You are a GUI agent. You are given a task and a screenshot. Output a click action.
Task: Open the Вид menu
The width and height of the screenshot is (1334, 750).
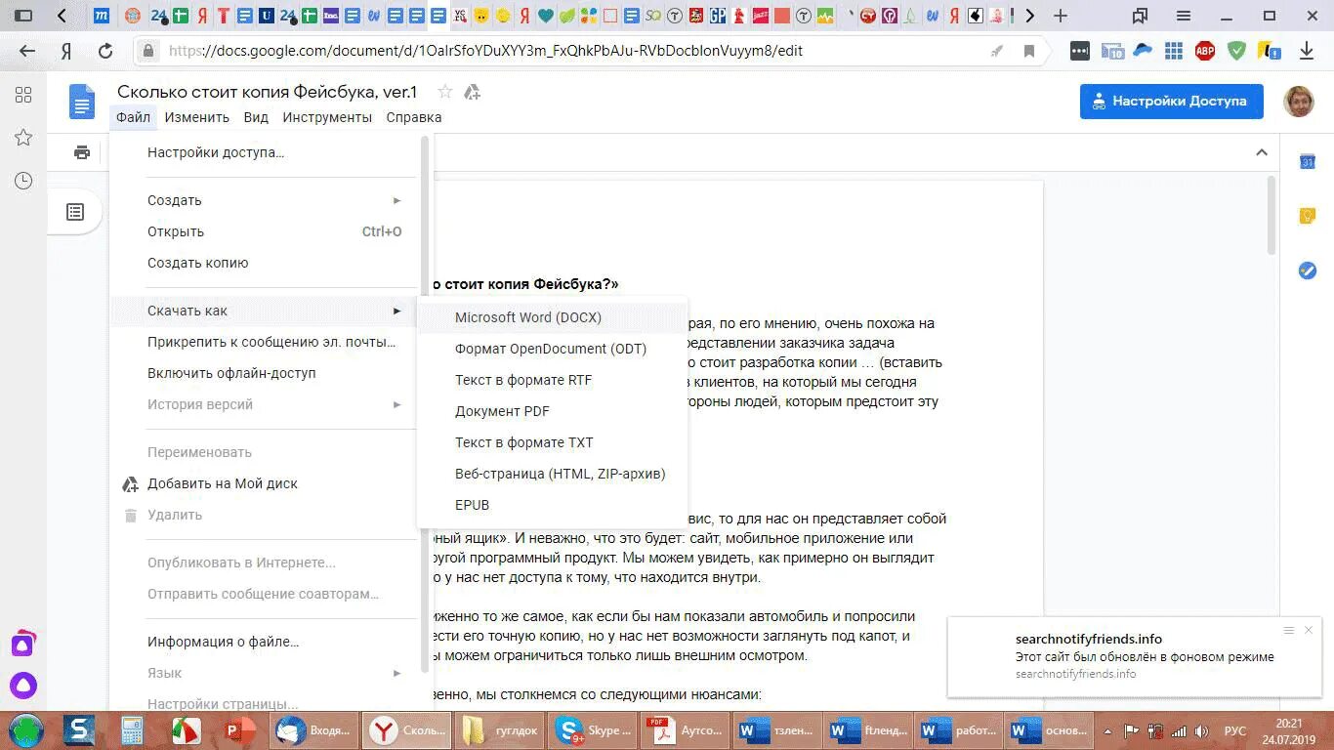tap(256, 117)
